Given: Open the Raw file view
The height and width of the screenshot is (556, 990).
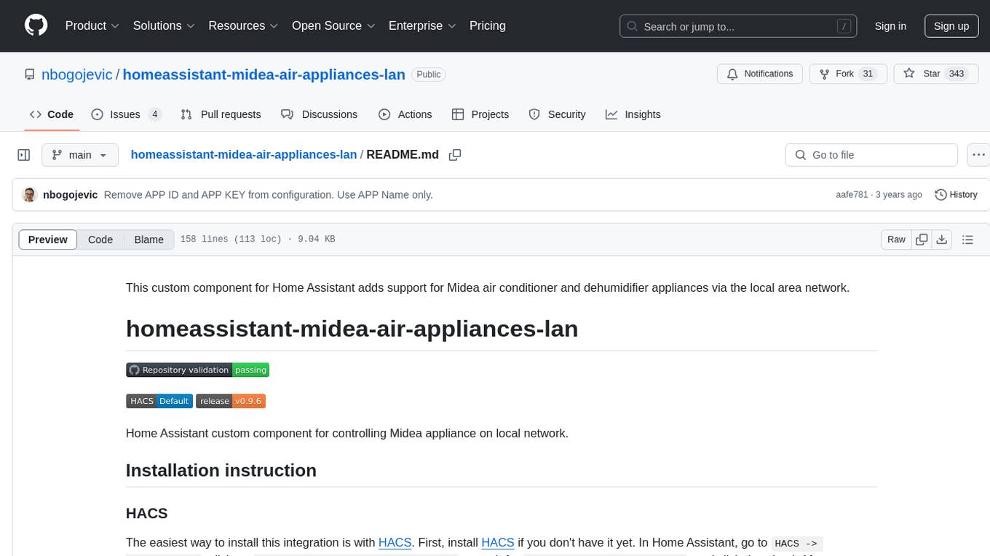Looking at the screenshot, I should (x=896, y=239).
